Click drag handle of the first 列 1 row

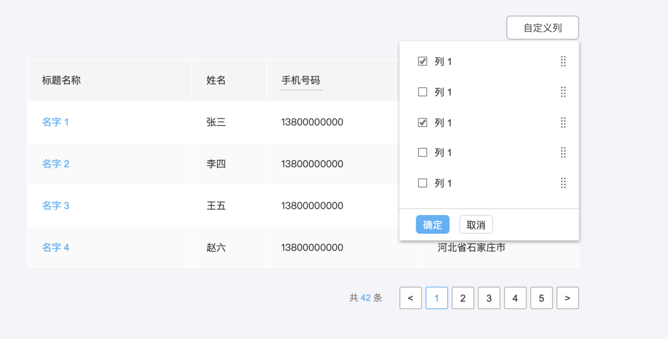click(563, 61)
